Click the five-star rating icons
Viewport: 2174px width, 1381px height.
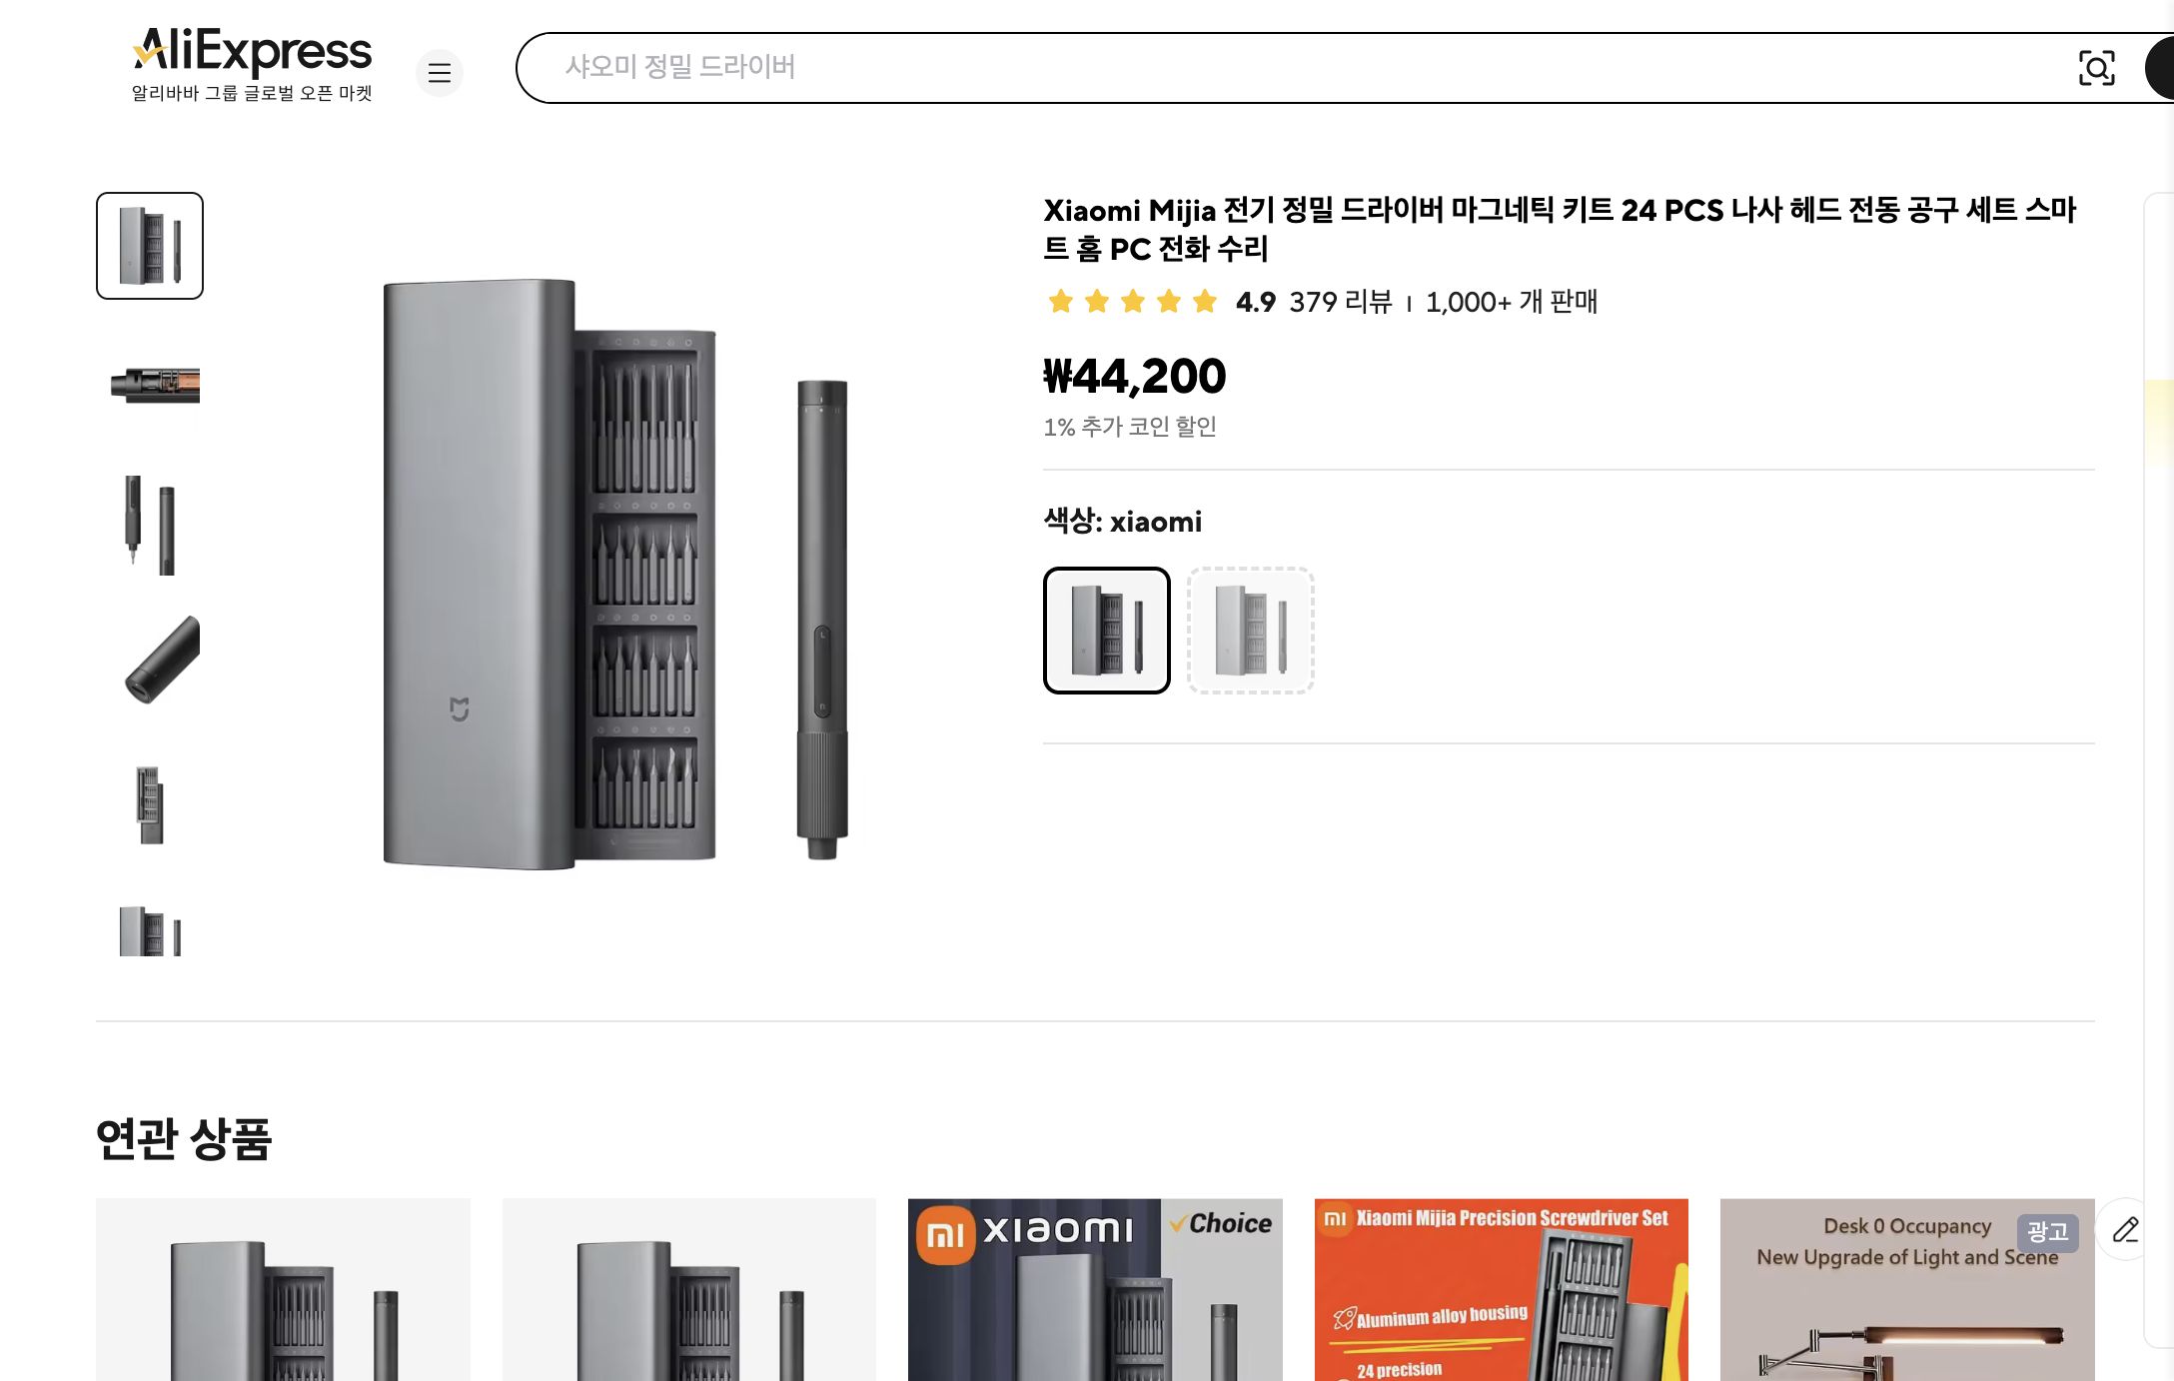click(x=1133, y=302)
